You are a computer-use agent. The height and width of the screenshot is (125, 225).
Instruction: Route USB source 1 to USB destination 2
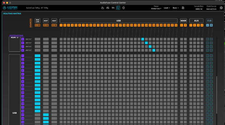[61, 59]
